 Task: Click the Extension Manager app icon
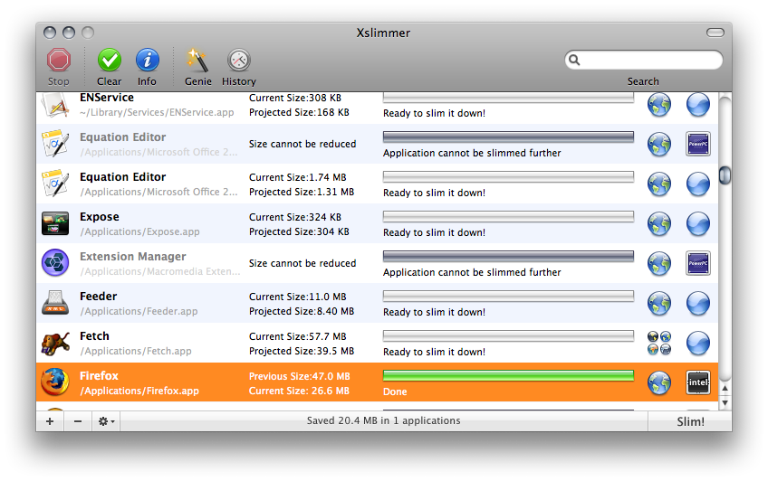tap(55, 263)
